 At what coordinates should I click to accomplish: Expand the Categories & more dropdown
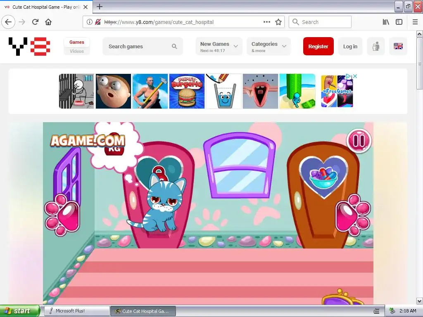269,46
